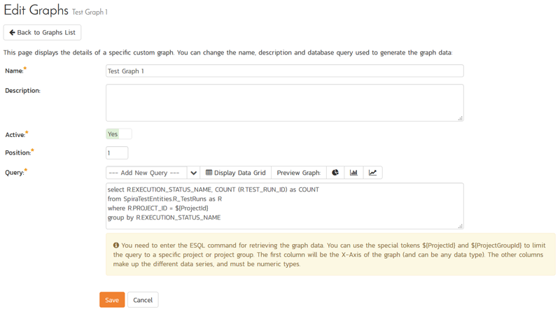
Task: Grab the Query box resize handle
Action: 460,226
